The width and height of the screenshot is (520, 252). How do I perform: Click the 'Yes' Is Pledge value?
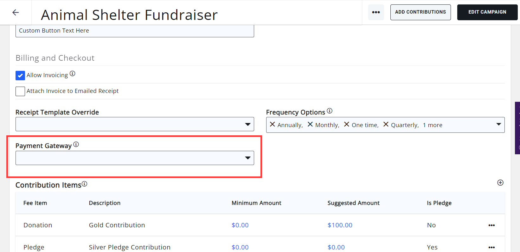coord(432,247)
